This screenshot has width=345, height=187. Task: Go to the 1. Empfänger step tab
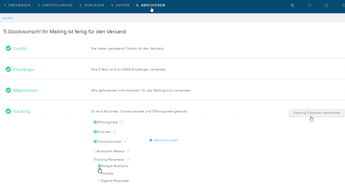click(18, 5)
